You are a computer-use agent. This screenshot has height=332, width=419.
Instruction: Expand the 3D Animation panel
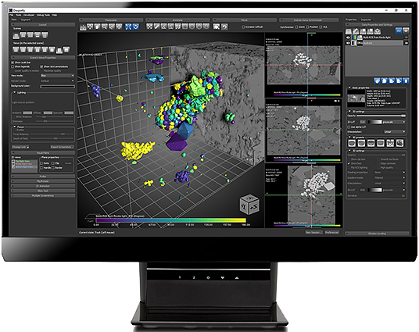43,186
